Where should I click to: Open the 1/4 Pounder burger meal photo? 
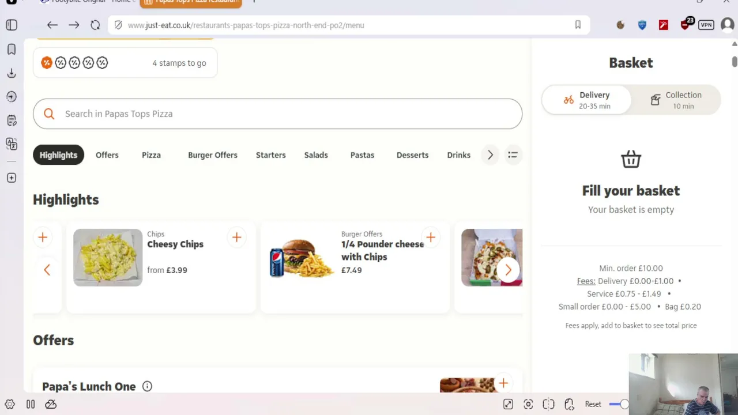point(302,259)
